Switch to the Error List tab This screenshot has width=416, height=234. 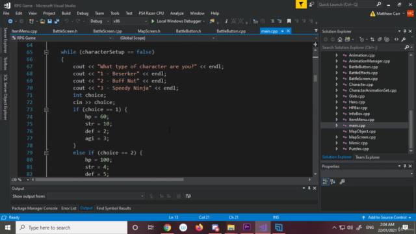click(x=69, y=208)
